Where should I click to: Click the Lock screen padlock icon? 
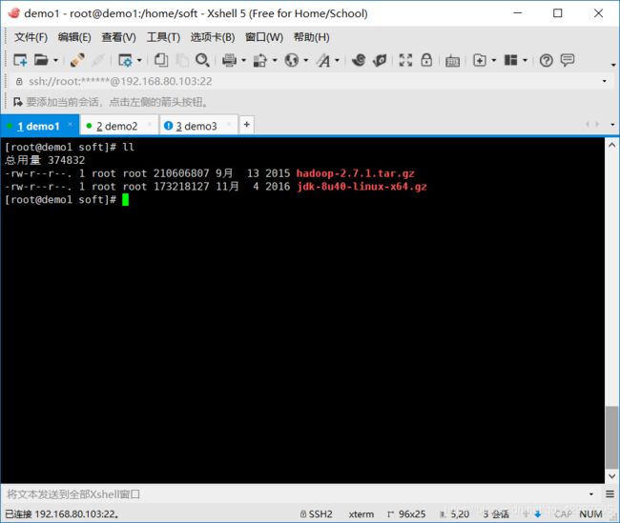[426, 60]
